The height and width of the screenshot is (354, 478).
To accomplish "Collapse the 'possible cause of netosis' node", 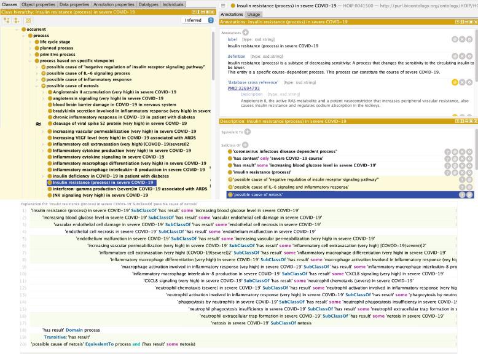I will 37,86.
